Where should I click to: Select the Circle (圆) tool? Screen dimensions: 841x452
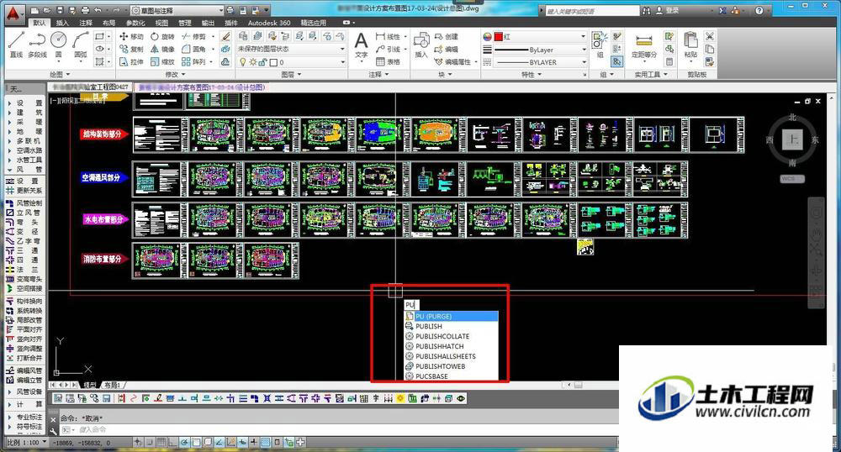click(x=59, y=44)
